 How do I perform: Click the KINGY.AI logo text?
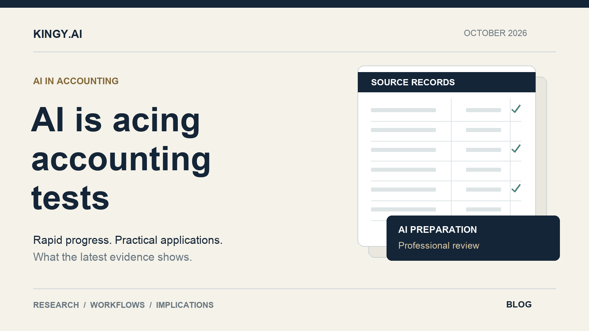pyautogui.click(x=58, y=34)
